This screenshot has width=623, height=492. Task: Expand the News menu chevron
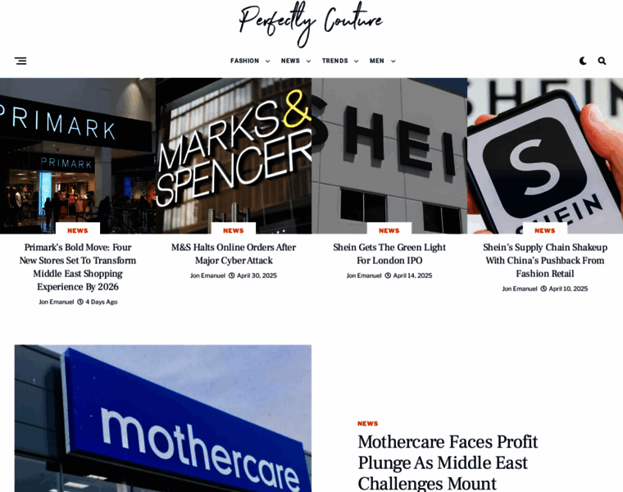(308, 61)
